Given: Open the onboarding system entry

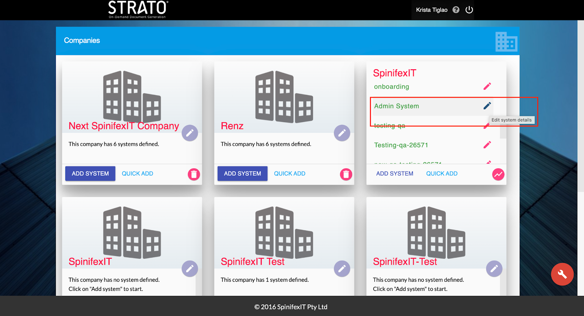Looking at the screenshot, I should click(x=392, y=87).
